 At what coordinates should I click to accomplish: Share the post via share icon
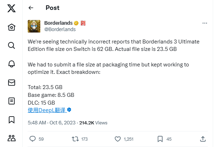pos(203,139)
